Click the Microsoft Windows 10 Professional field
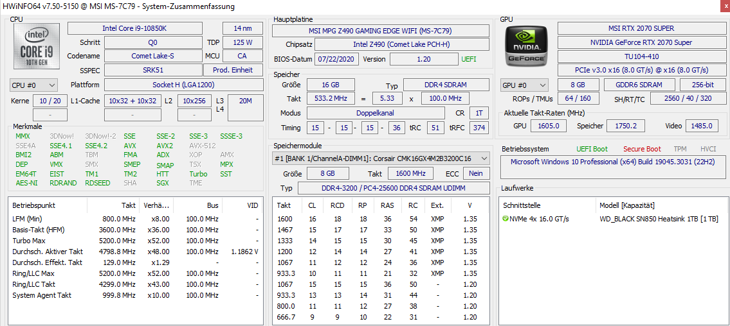Screen dimensions: 730x326 pos(613,167)
